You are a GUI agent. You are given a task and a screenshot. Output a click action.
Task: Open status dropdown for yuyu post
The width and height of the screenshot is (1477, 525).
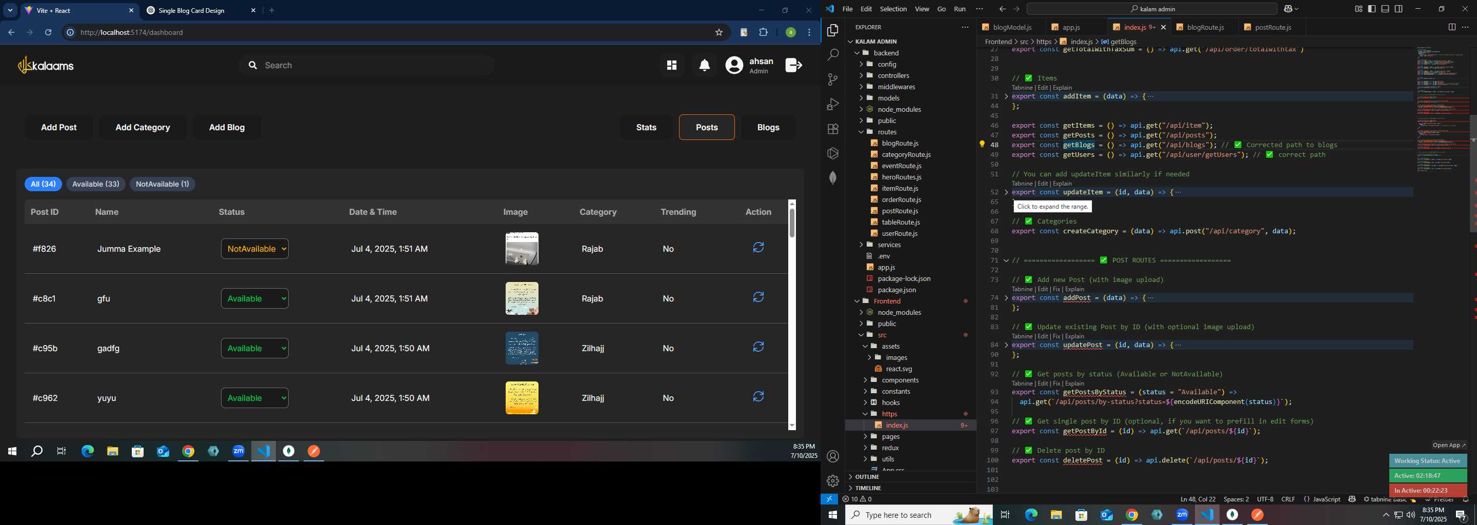click(254, 398)
